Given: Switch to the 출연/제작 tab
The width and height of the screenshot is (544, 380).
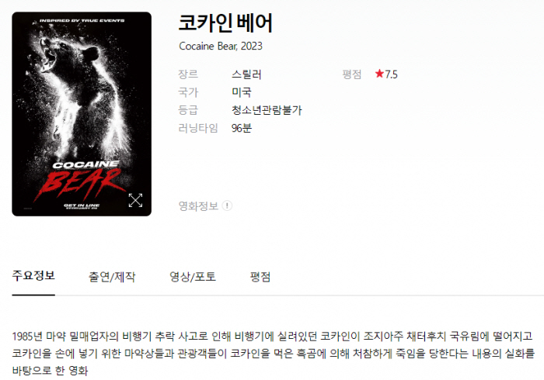Looking at the screenshot, I should pyautogui.click(x=112, y=277).
